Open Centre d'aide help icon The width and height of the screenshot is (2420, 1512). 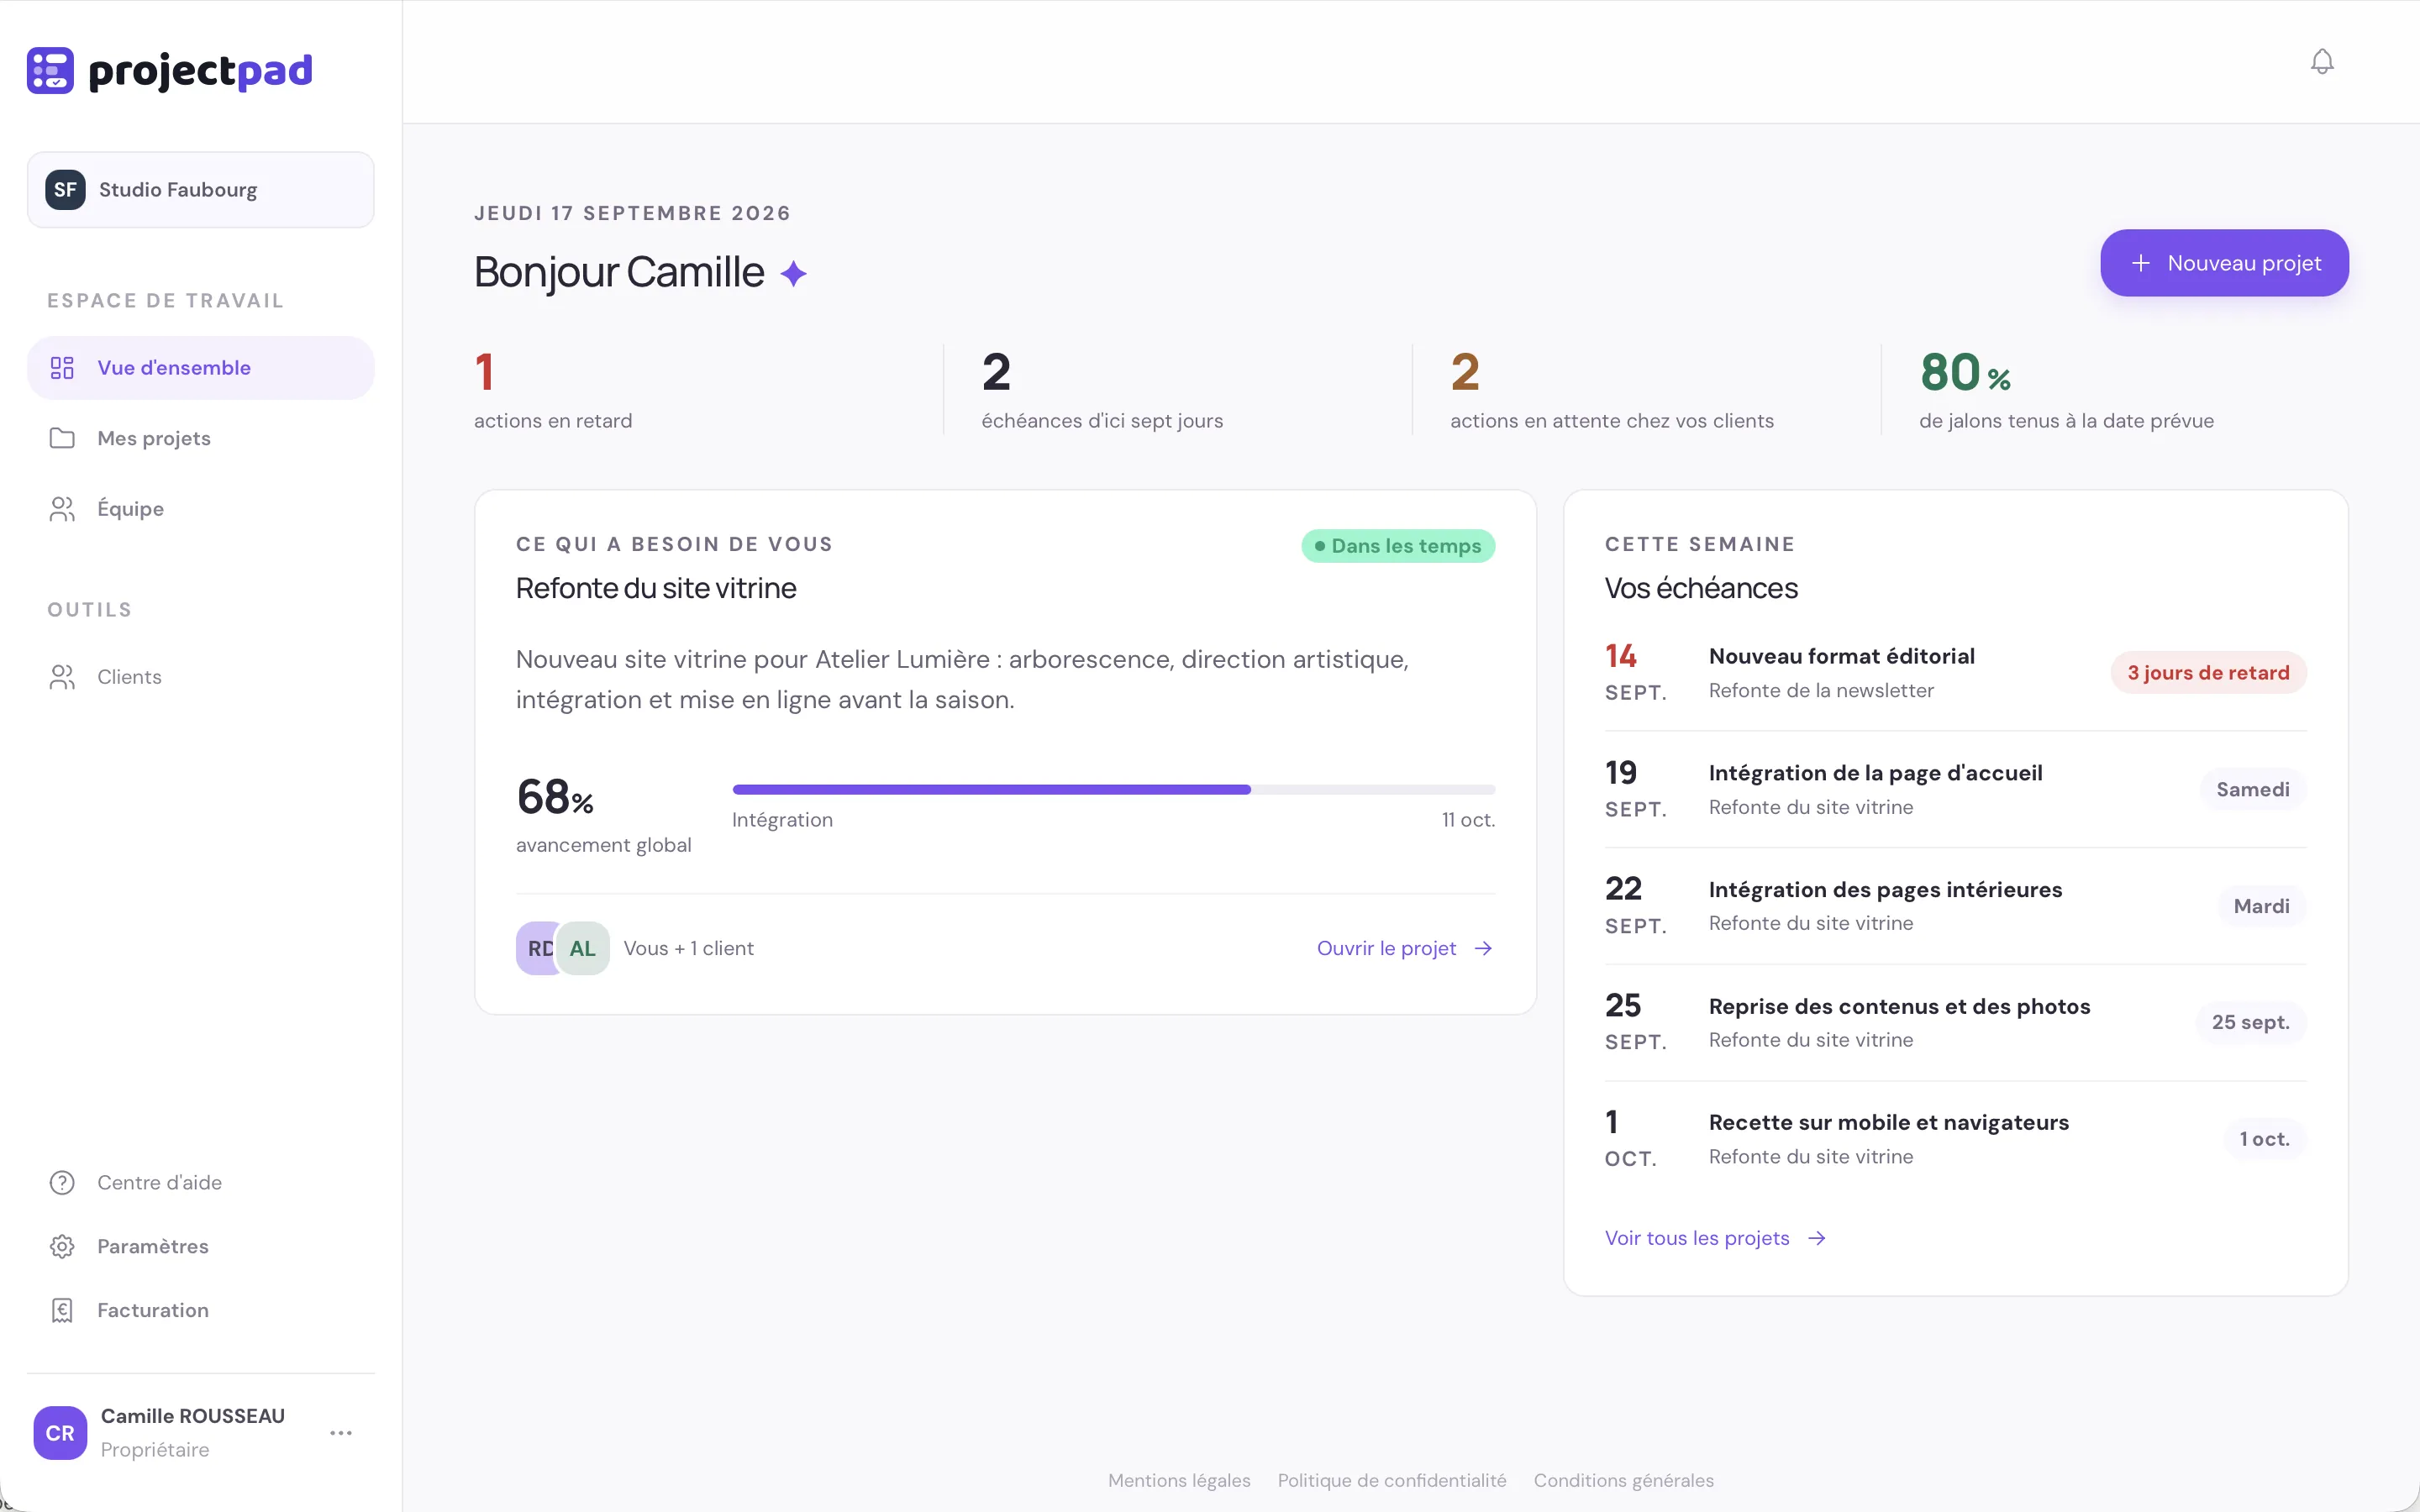tap(62, 1182)
